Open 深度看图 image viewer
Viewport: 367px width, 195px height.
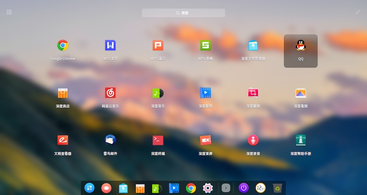[x=301, y=93]
